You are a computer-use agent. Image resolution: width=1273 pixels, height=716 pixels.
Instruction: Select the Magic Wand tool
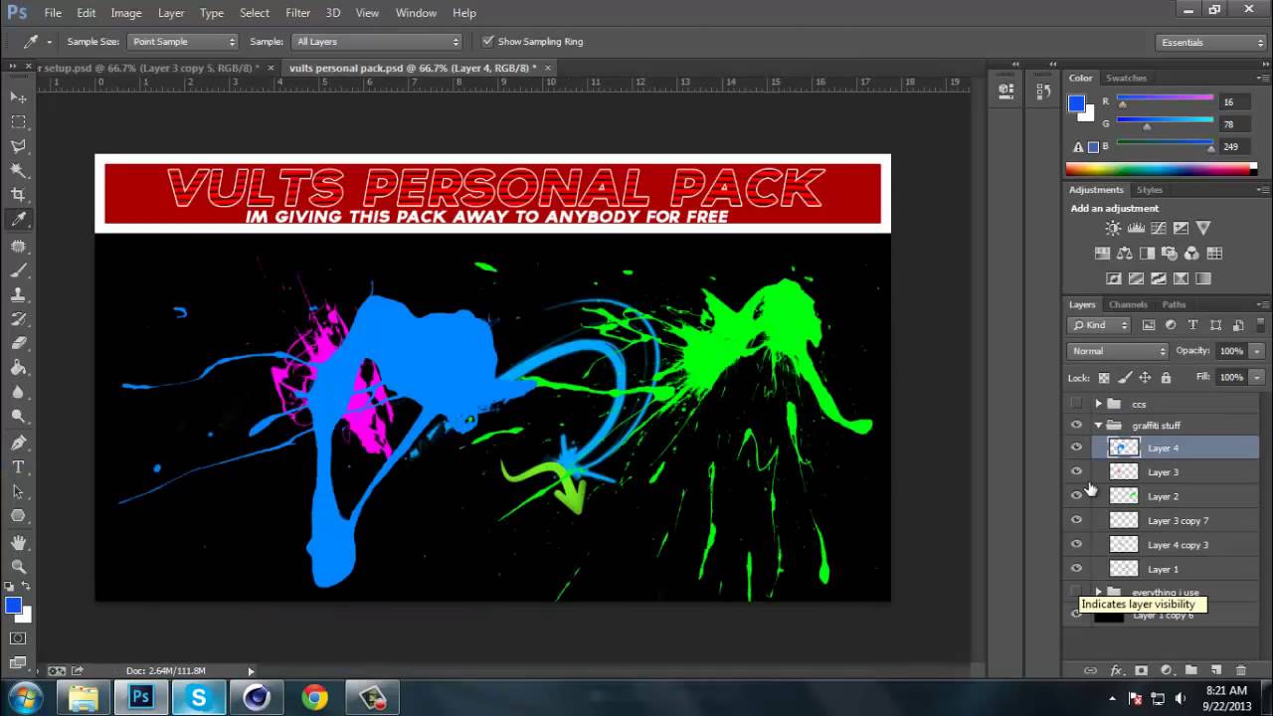pyautogui.click(x=18, y=170)
